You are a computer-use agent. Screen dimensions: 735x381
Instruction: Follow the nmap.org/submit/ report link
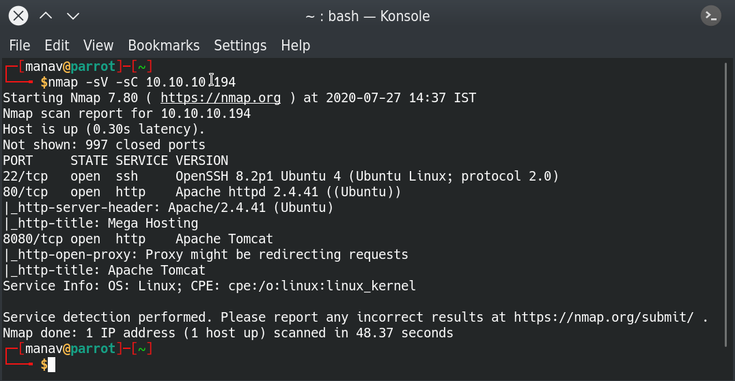point(608,318)
